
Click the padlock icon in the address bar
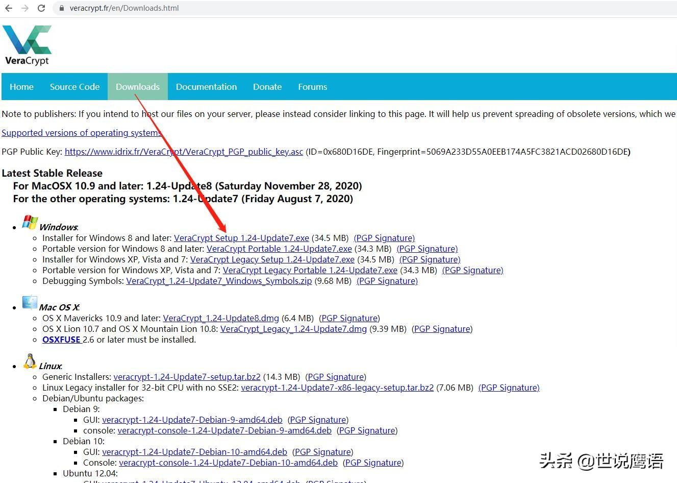61,8
